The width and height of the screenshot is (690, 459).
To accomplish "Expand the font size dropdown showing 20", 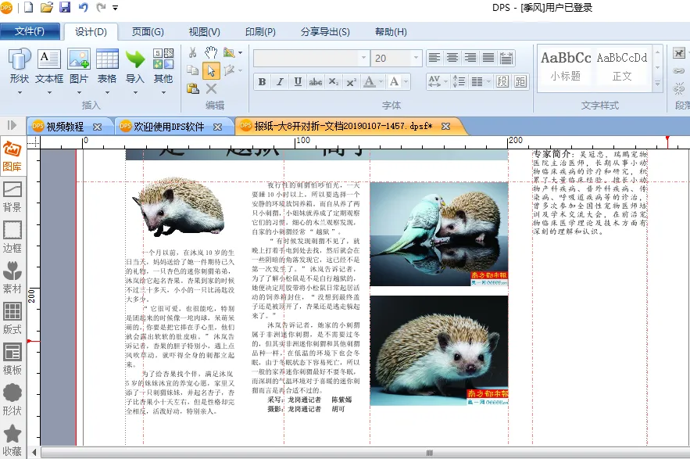I will coord(415,59).
